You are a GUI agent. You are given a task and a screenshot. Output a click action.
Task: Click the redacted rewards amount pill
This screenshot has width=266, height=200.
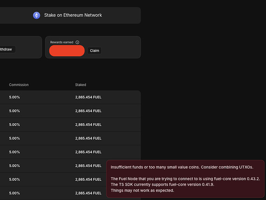pos(67,51)
